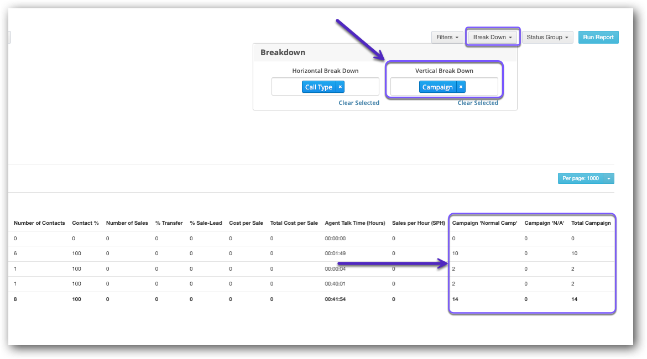Click the Number of Contacts column header
The height and width of the screenshot is (359, 647).
click(39, 223)
